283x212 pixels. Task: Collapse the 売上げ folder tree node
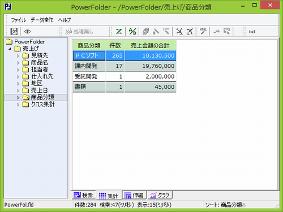pyautogui.click(x=10, y=49)
